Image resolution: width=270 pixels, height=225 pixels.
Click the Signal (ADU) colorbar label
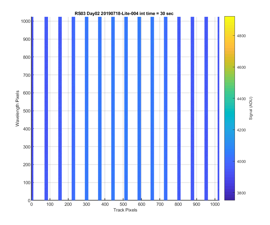pos(251,108)
